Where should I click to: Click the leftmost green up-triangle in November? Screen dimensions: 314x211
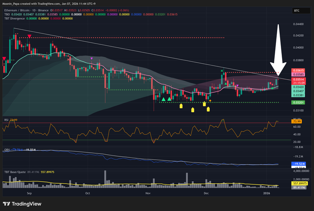(163, 99)
